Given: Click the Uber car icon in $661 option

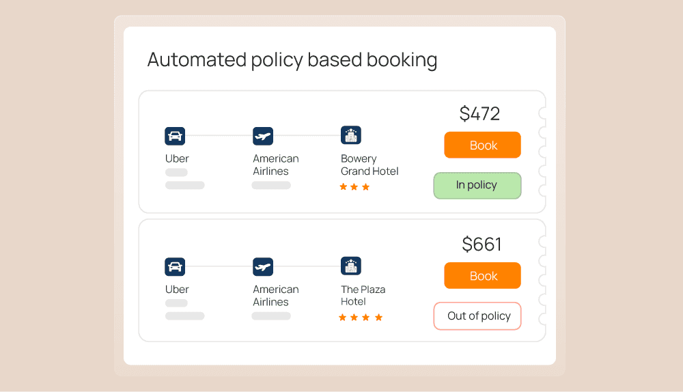Looking at the screenshot, I should [x=175, y=266].
